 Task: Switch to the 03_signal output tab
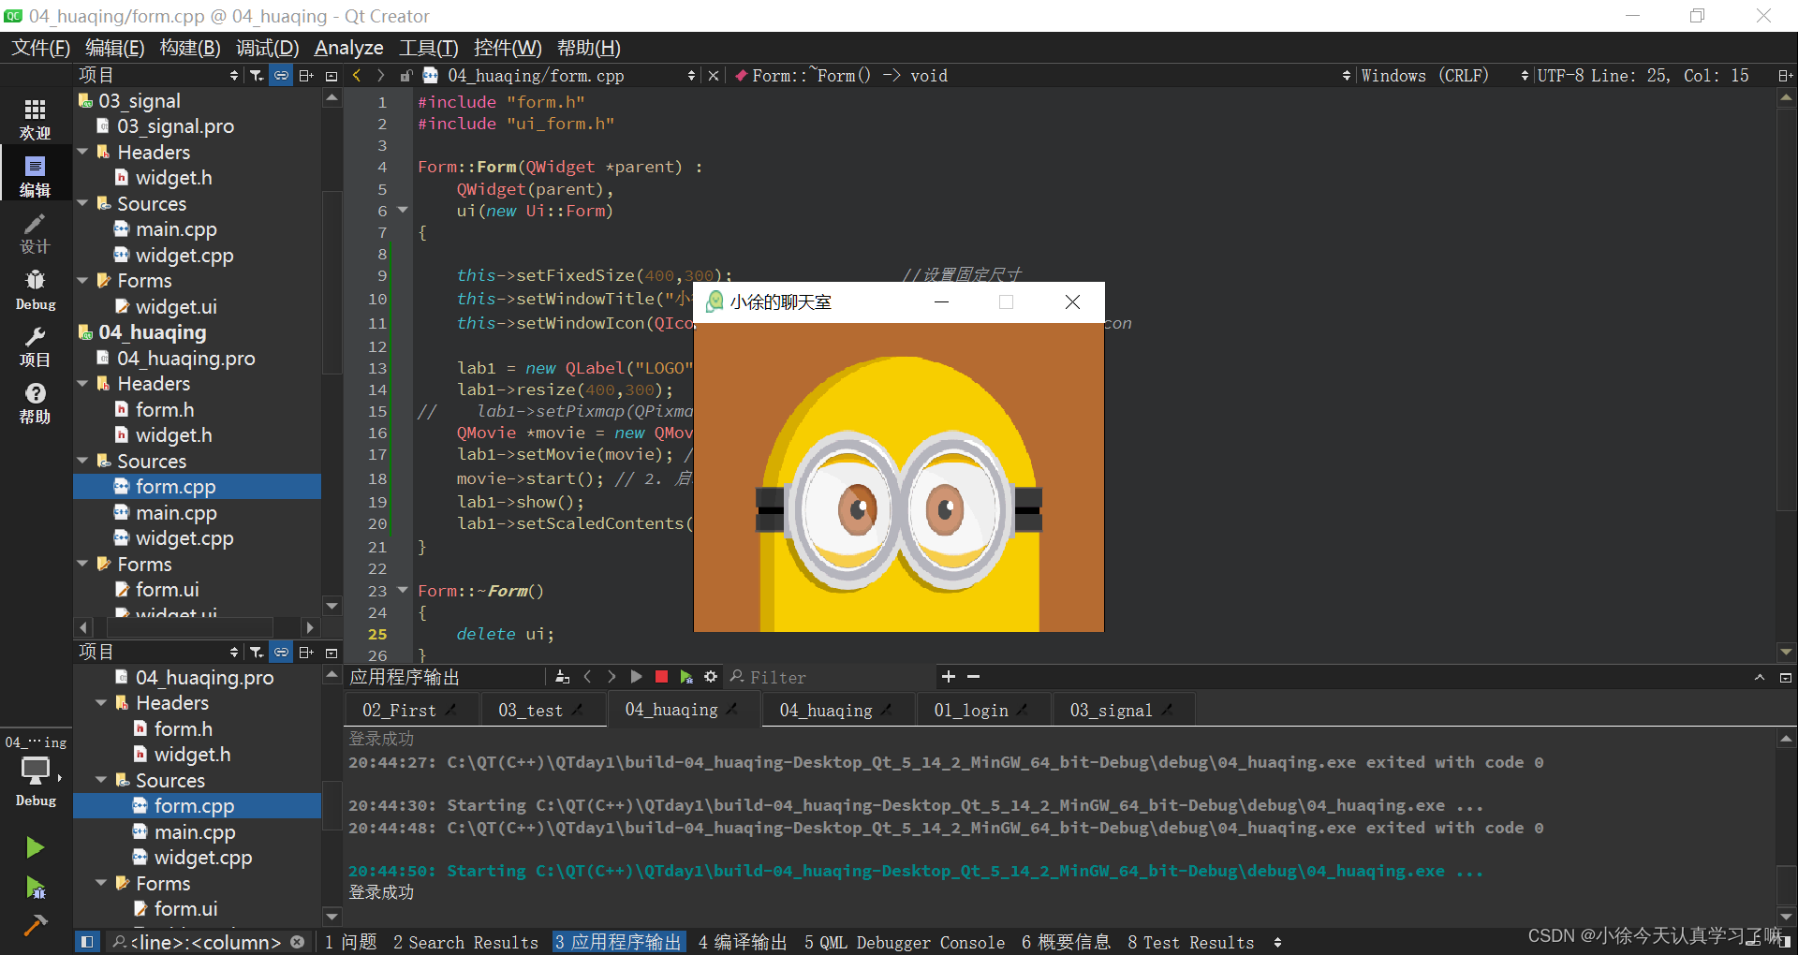(x=1122, y=710)
